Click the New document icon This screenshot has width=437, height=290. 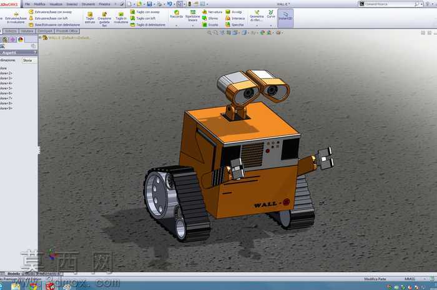(130, 4)
